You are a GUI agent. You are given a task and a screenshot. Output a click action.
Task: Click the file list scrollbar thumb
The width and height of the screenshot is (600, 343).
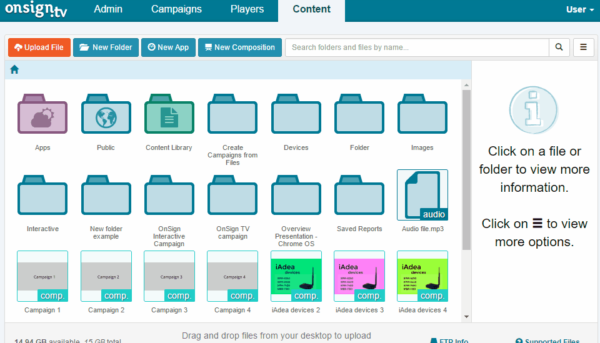pyautogui.click(x=466, y=170)
